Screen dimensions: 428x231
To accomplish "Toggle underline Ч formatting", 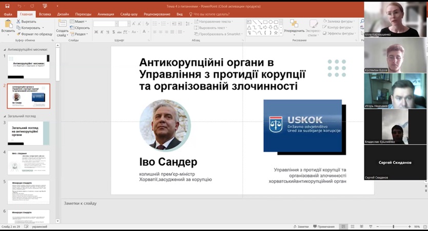I will (x=108, y=32).
